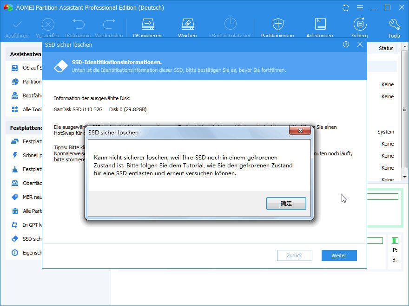Viewport: 409px width, 306px height.
Task: Open Alle Tools in the sidebar
Action: pyautogui.click(x=26, y=109)
